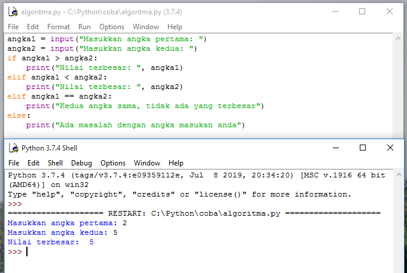The width and height of the screenshot is (407, 273).
Task: Maximize the algoritma.py editor window
Action: [x=362, y=12]
